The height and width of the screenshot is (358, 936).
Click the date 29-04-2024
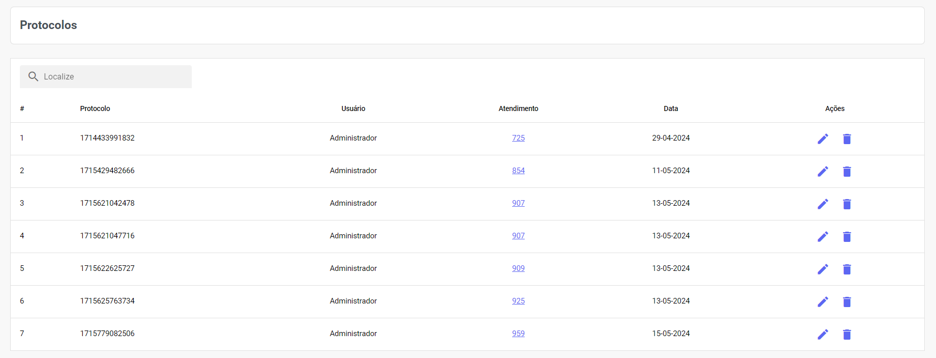pyautogui.click(x=671, y=138)
